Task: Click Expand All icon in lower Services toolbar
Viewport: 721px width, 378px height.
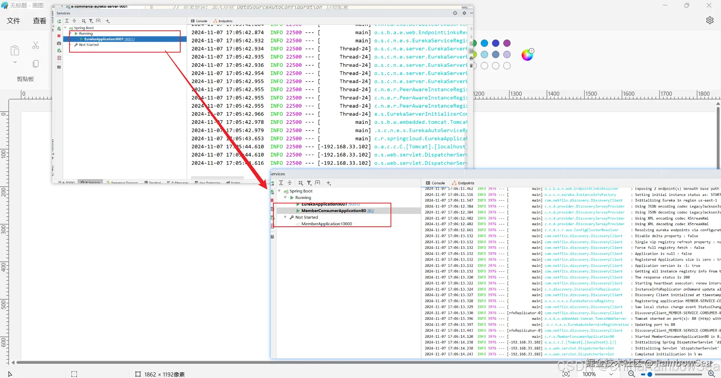Action: click(281, 183)
